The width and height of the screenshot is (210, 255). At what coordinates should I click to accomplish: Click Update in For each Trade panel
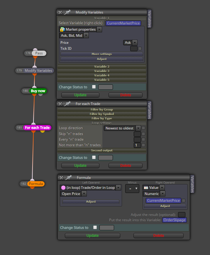click(80, 166)
